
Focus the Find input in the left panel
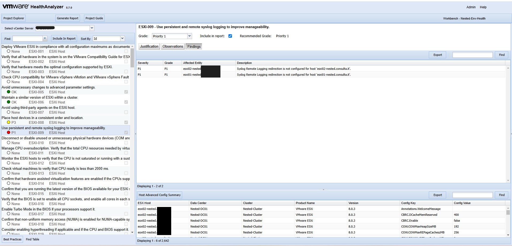(28, 39)
